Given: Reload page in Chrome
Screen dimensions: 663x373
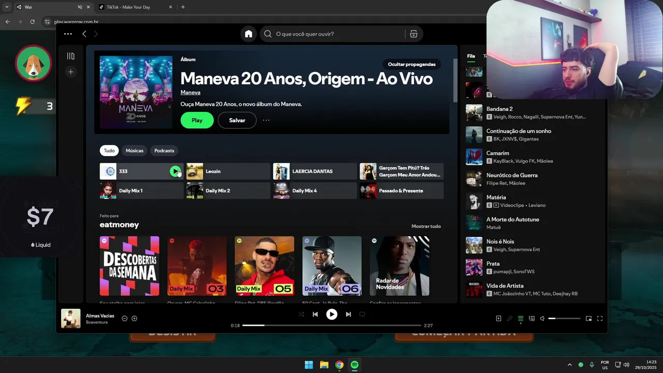Looking at the screenshot, I should [32, 22].
